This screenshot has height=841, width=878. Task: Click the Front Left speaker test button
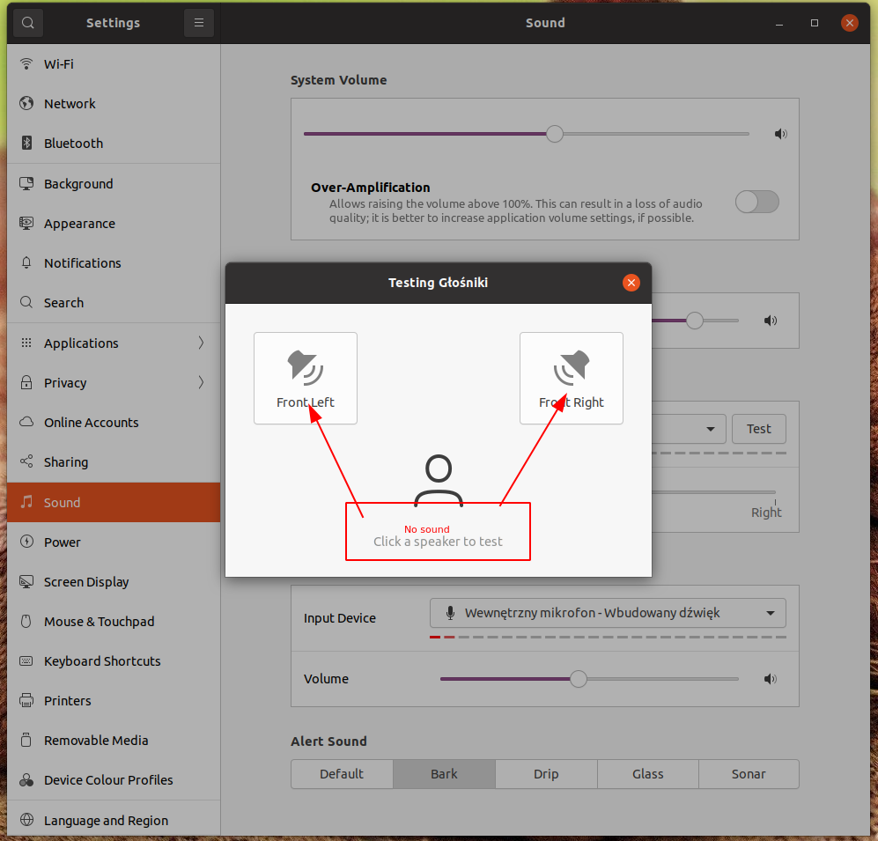pos(306,378)
